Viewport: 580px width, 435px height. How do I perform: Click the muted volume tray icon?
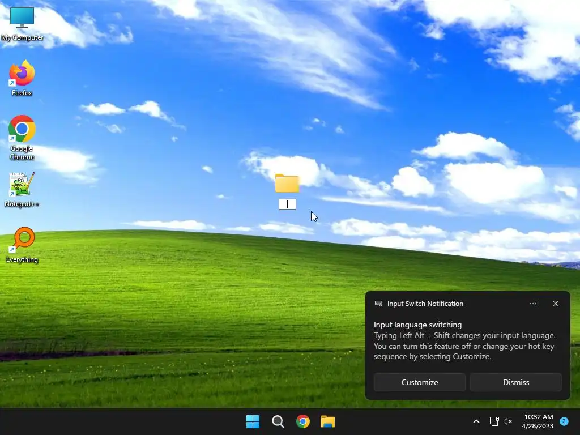tap(508, 421)
